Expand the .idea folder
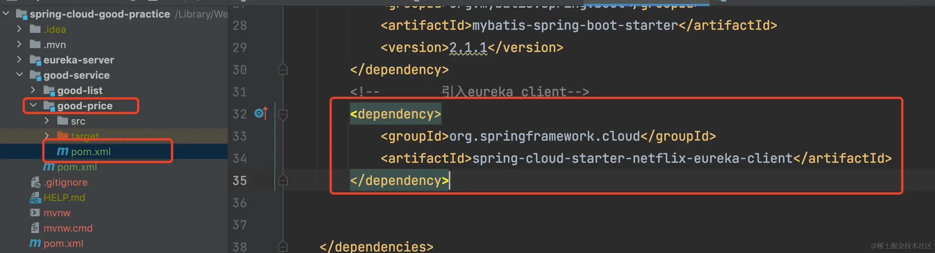The height and width of the screenshot is (253, 935). pos(19,29)
